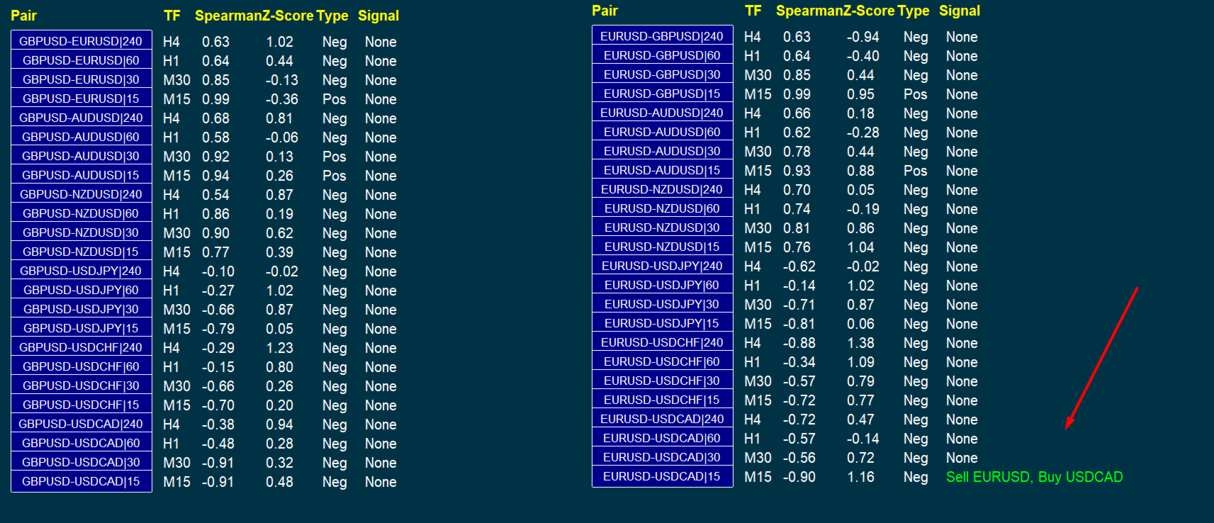Screen dimensions: 1214x523
Task: Select the GBPUSD-NZDUSD|240 pair button
Action: click(81, 194)
